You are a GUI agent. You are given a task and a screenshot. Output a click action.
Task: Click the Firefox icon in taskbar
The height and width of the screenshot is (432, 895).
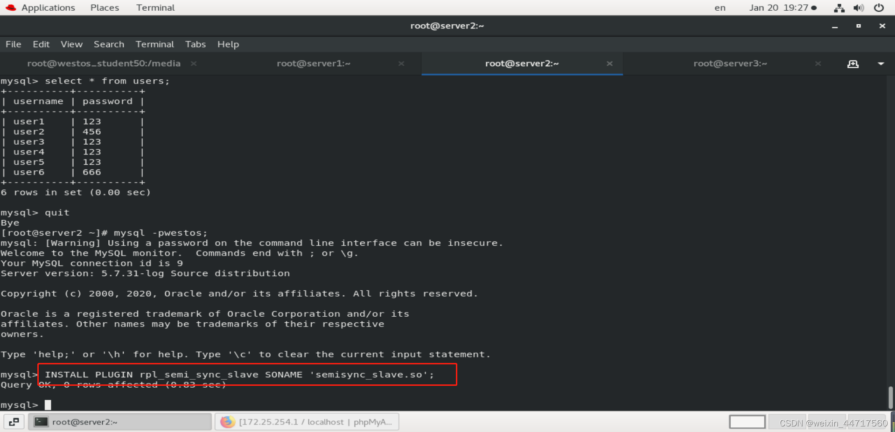tap(228, 422)
